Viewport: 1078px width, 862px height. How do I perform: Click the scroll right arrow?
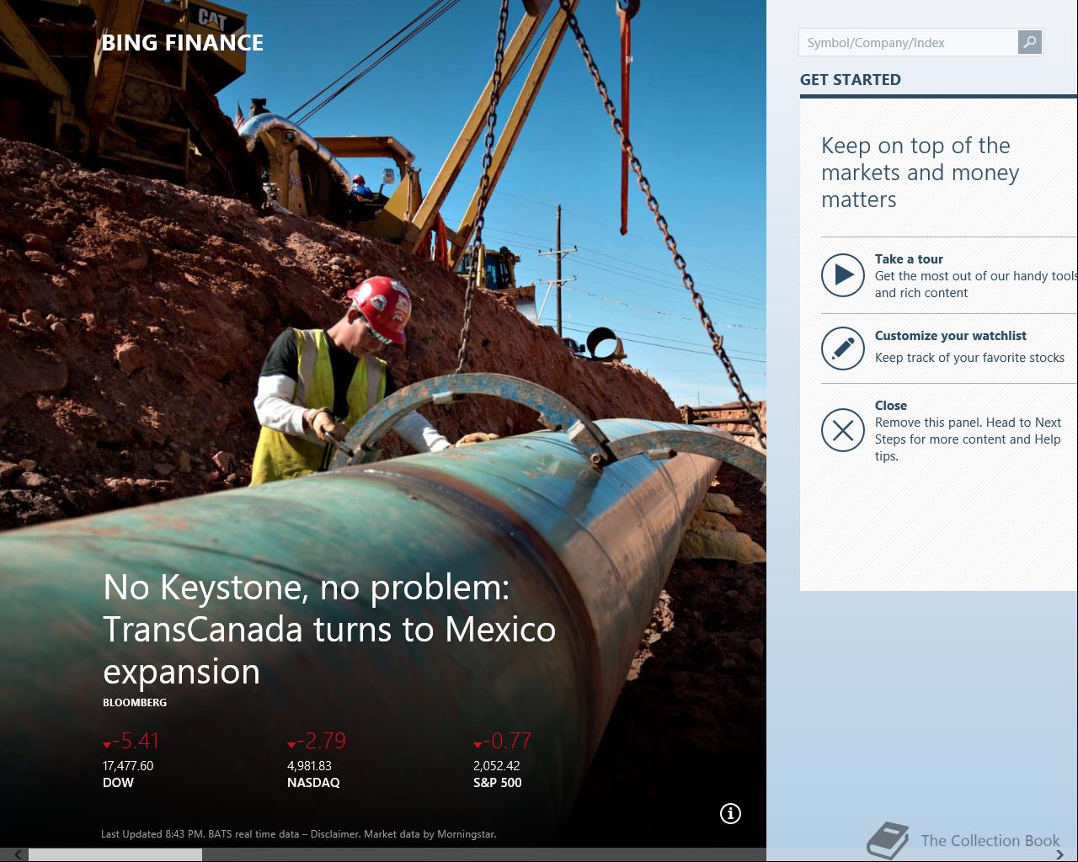click(x=1060, y=854)
